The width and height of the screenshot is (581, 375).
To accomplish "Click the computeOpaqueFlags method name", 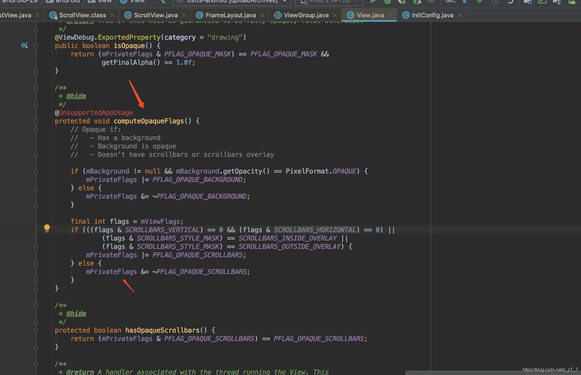I will pos(149,121).
